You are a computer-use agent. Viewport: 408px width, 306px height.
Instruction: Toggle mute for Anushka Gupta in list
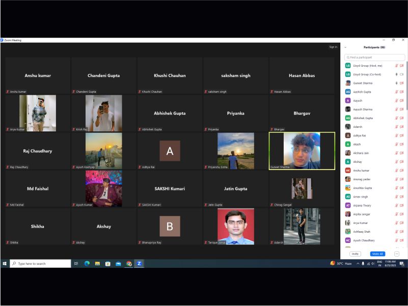pos(397,188)
